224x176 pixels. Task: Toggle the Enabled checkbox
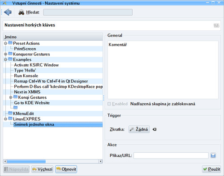click(x=109, y=104)
